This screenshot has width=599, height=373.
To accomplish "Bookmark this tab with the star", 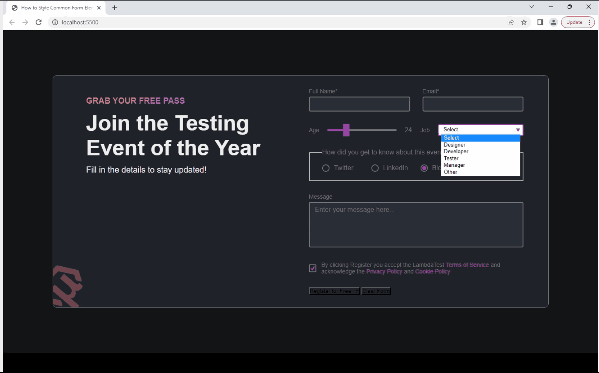I will pyautogui.click(x=524, y=22).
